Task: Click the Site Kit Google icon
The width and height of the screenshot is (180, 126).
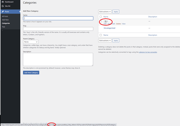Action: coord(3,6)
